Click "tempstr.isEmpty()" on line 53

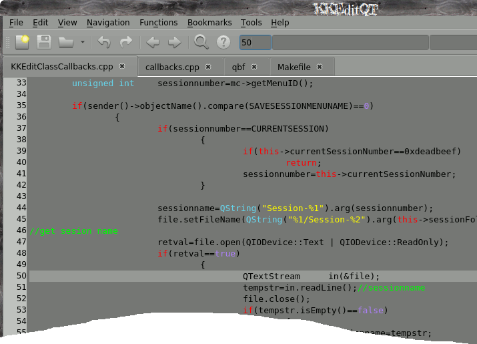(x=302, y=310)
